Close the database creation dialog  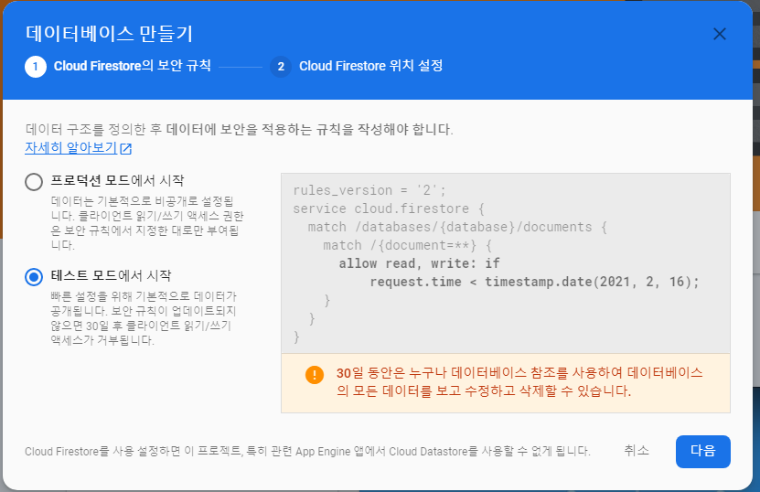tap(719, 34)
